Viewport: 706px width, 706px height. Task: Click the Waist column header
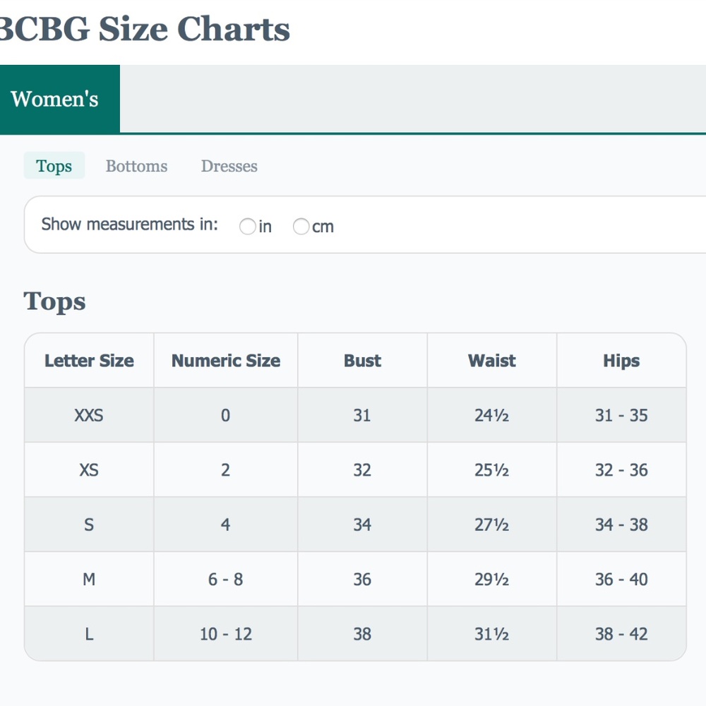(491, 361)
